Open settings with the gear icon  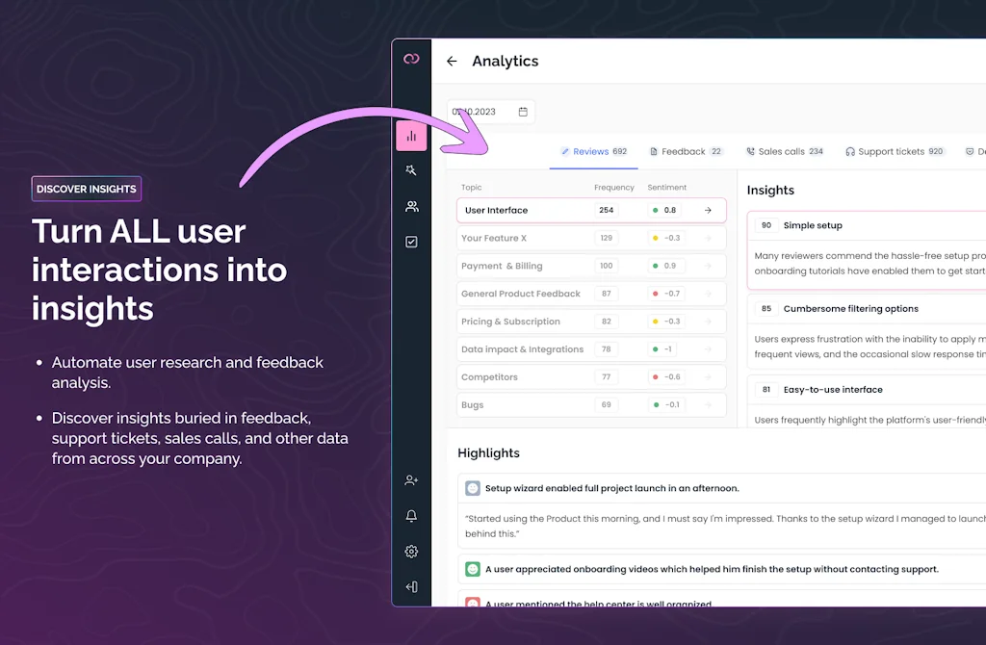(x=411, y=551)
